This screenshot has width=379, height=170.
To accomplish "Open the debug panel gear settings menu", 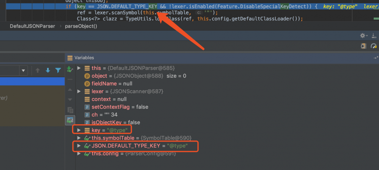I will coord(363,36).
